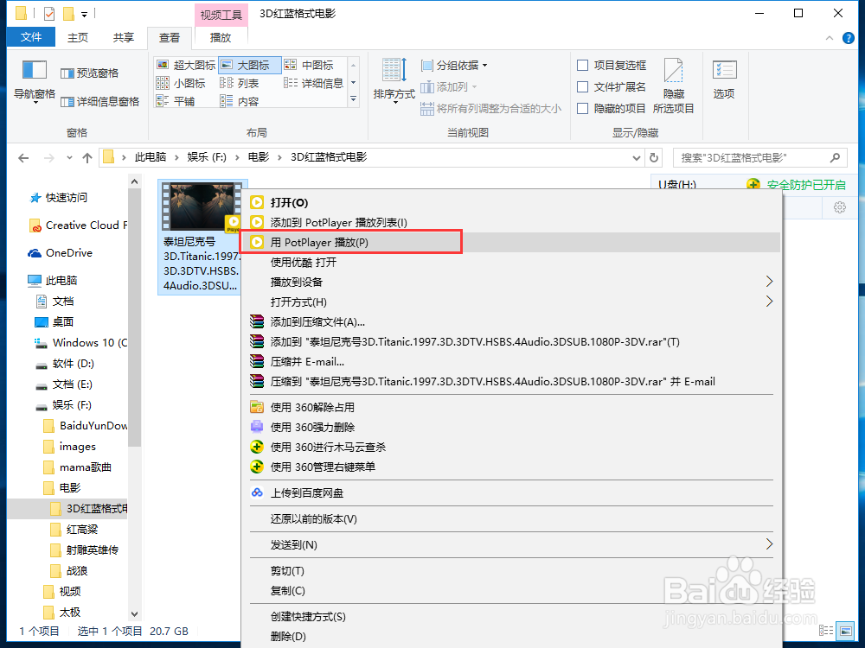Switch to large thumbnails view icon in status bar
Viewport: 865px width, 648px height.
[x=844, y=631]
